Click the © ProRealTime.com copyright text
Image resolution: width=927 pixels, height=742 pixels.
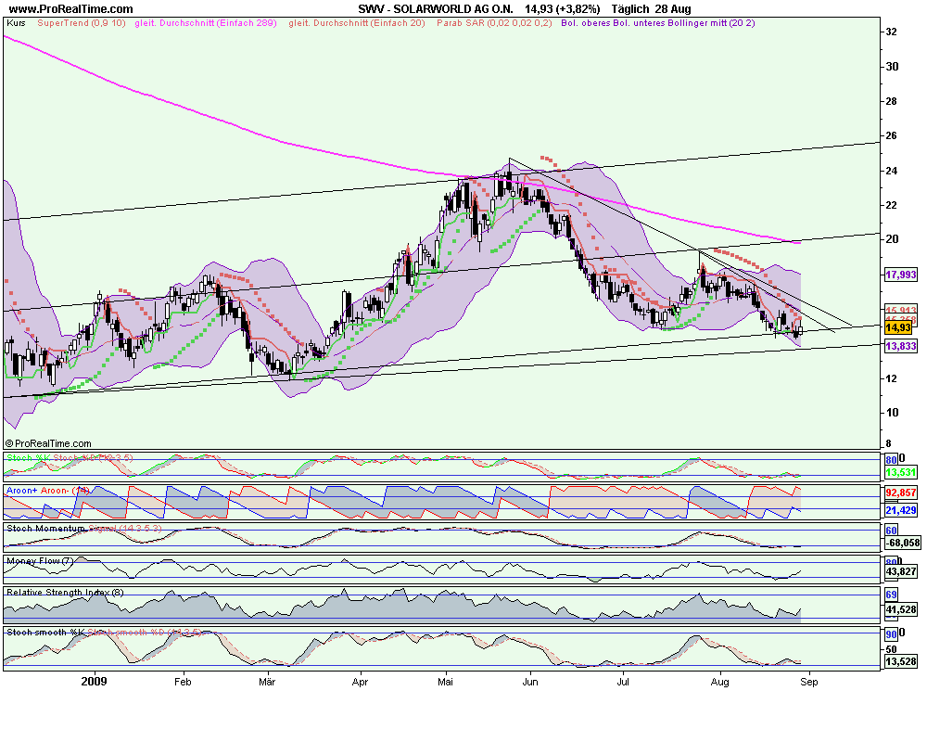[48, 443]
